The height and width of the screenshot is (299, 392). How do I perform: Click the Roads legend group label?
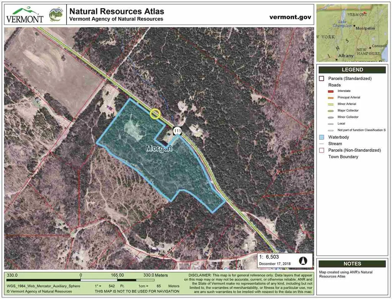pyautogui.click(x=334, y=85)
